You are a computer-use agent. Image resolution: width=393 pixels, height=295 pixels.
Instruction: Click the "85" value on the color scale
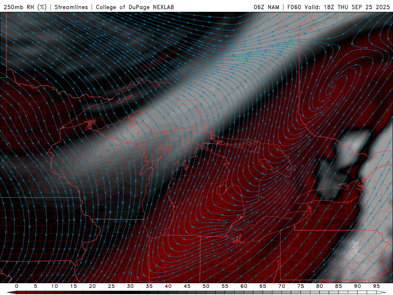coord(338,286)
